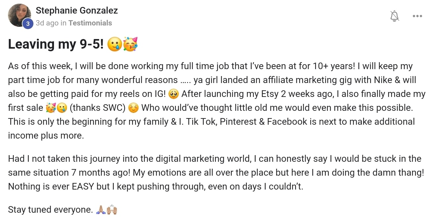Viewport: 437px width, 218px height.
Task: Click the 'Stay tuned everyone.' closing line
Action: 51,210
